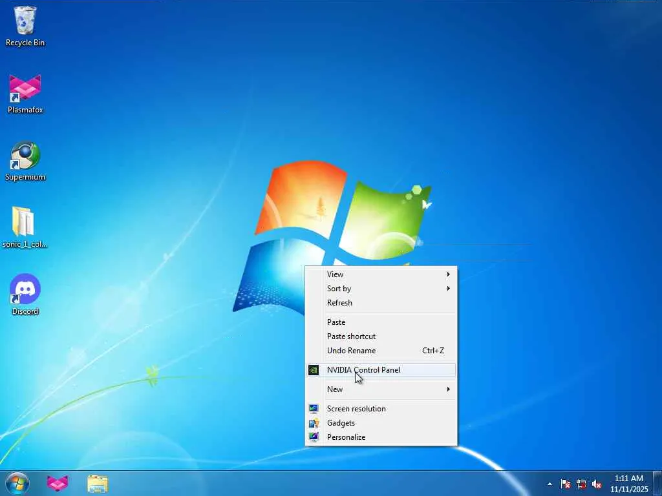Image resolution: width=662 pixels, height=496 pixels.
Task: Click the Discord label text
Action: tap(25, 311)
